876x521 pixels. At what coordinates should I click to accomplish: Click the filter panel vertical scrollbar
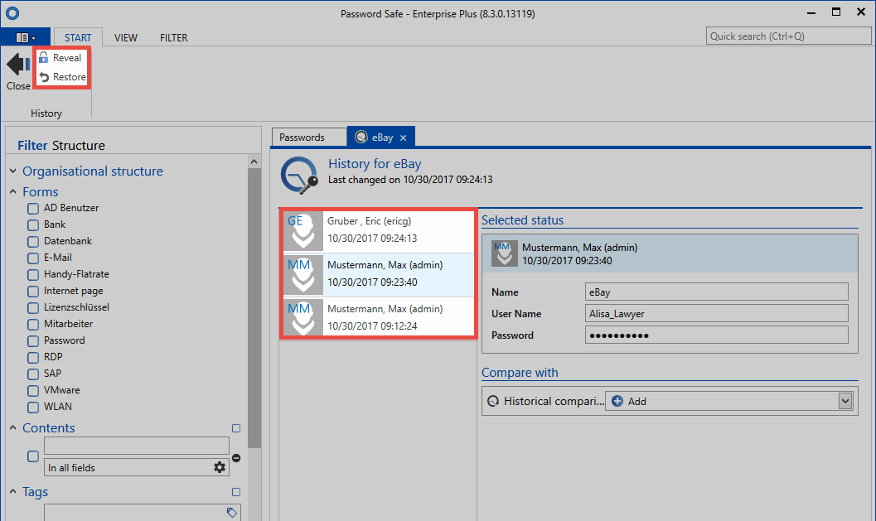click(254, 308)
